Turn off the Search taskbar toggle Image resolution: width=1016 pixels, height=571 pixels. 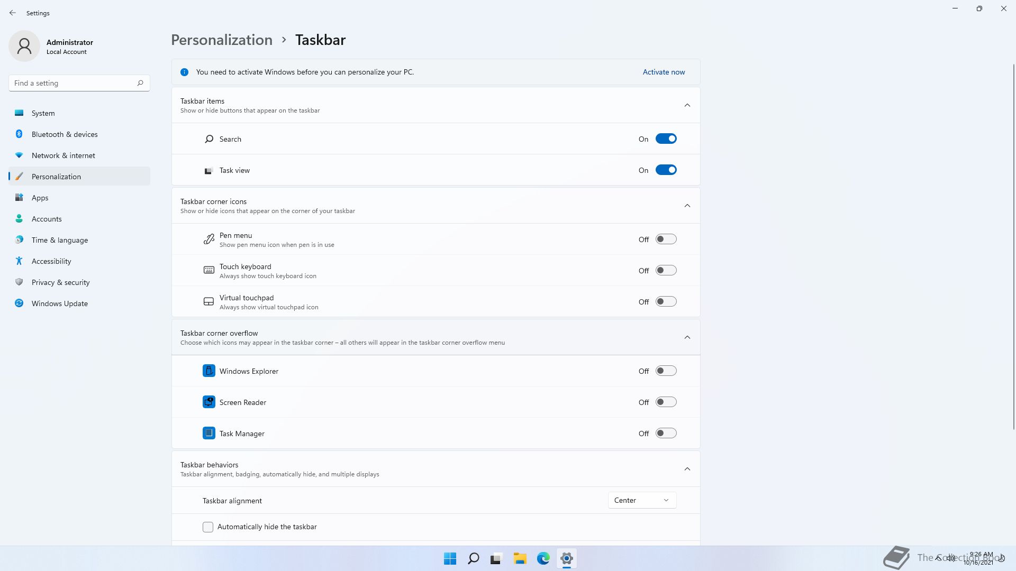[x=666, y=139]
